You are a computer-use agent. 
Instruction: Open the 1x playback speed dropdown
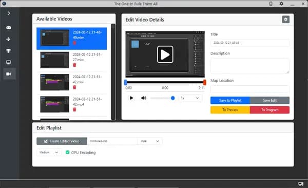tap(190, 98)
